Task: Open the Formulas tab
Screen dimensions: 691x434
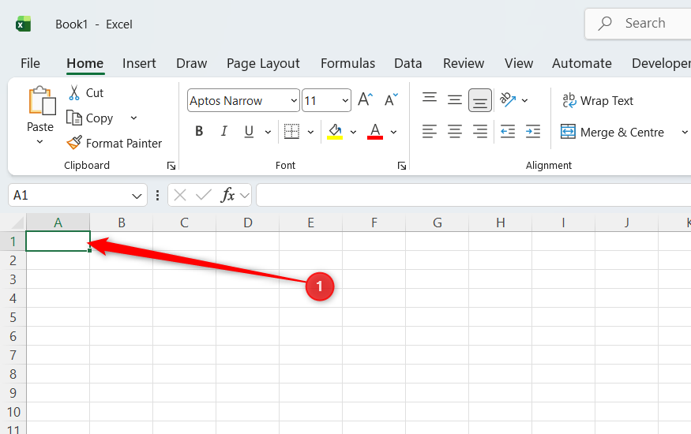Action: tap(347, 63)
